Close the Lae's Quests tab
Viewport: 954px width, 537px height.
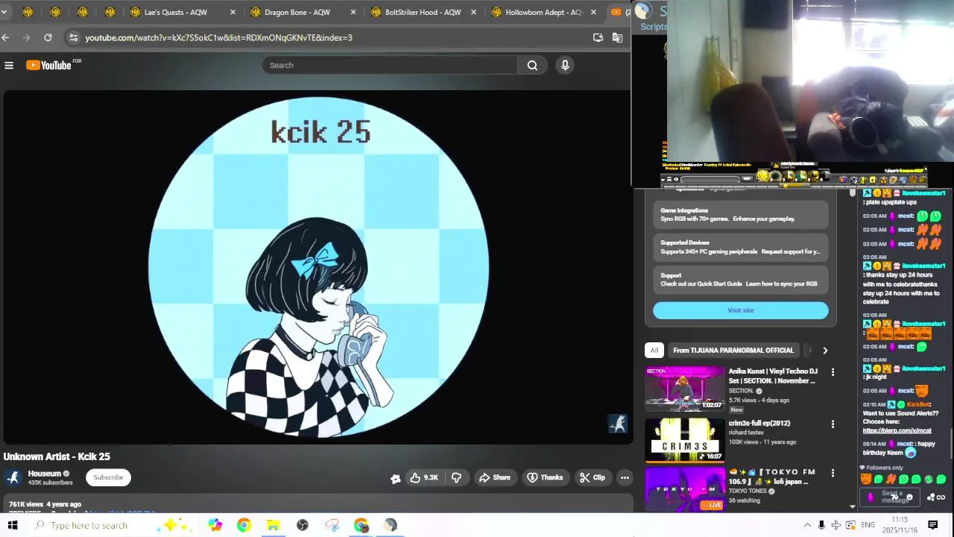pyautogui.click(x=233, y=12)
